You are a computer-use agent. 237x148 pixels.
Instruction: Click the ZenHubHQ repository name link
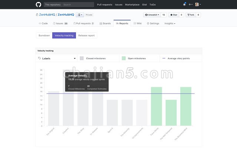coord(66,15)
